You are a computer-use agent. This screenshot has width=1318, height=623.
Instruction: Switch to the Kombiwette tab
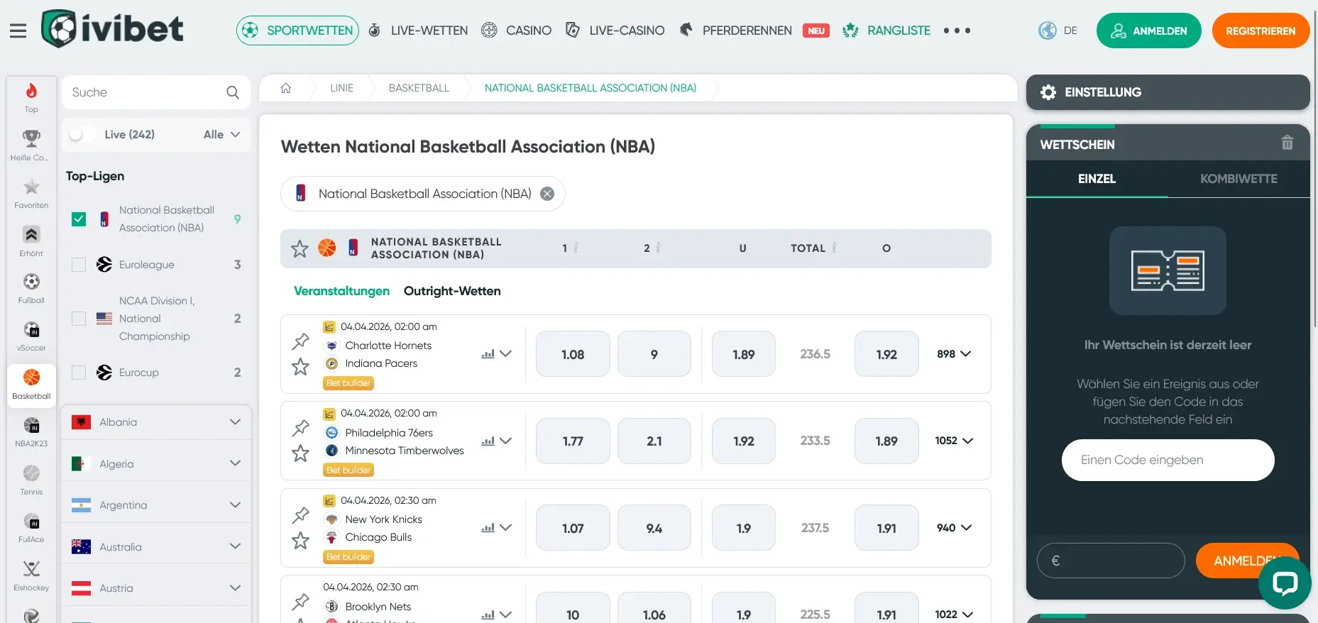[1239, 179]
